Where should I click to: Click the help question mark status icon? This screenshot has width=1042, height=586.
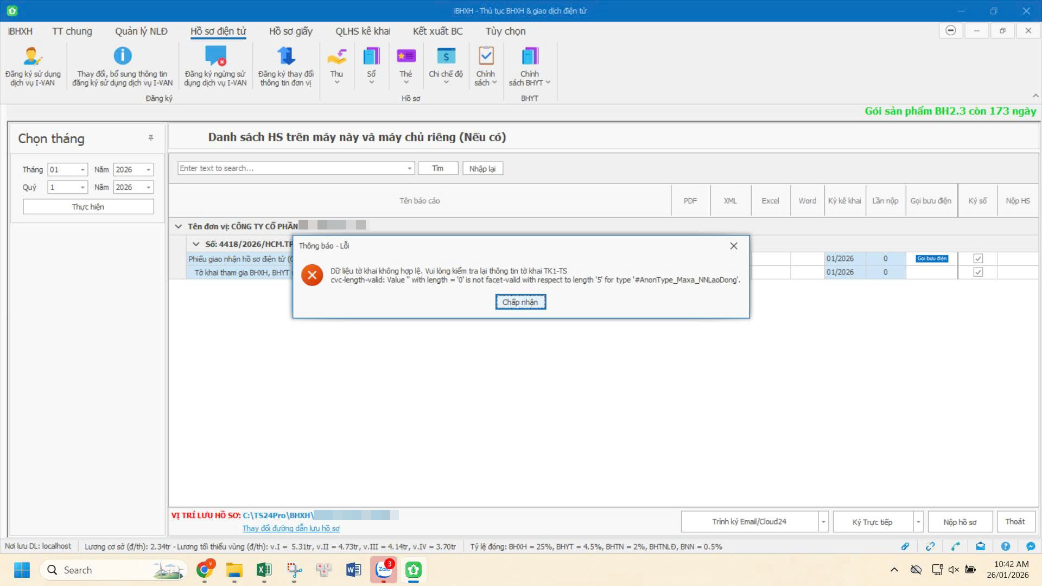[1005, 546]
